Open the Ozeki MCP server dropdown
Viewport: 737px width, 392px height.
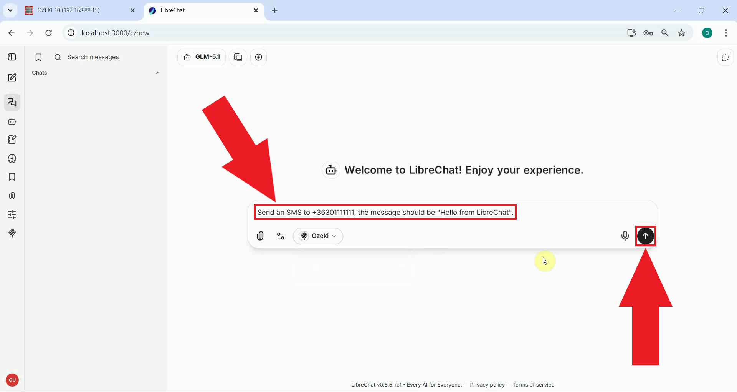pyautogui.click(x=318, y=236)
